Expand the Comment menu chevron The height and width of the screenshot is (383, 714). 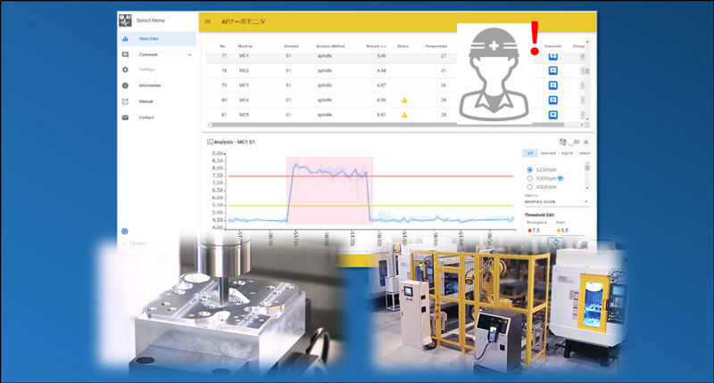coord(189,54)
